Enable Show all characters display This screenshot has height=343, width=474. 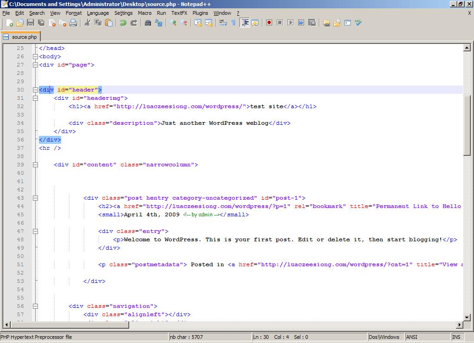click(x=233, y=23)
